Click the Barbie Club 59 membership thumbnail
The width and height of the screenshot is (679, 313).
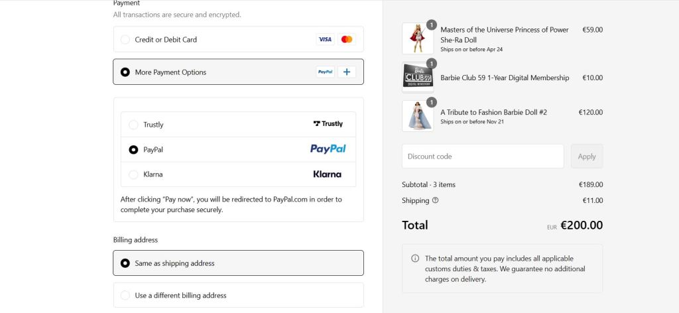[x=418, y=78]
